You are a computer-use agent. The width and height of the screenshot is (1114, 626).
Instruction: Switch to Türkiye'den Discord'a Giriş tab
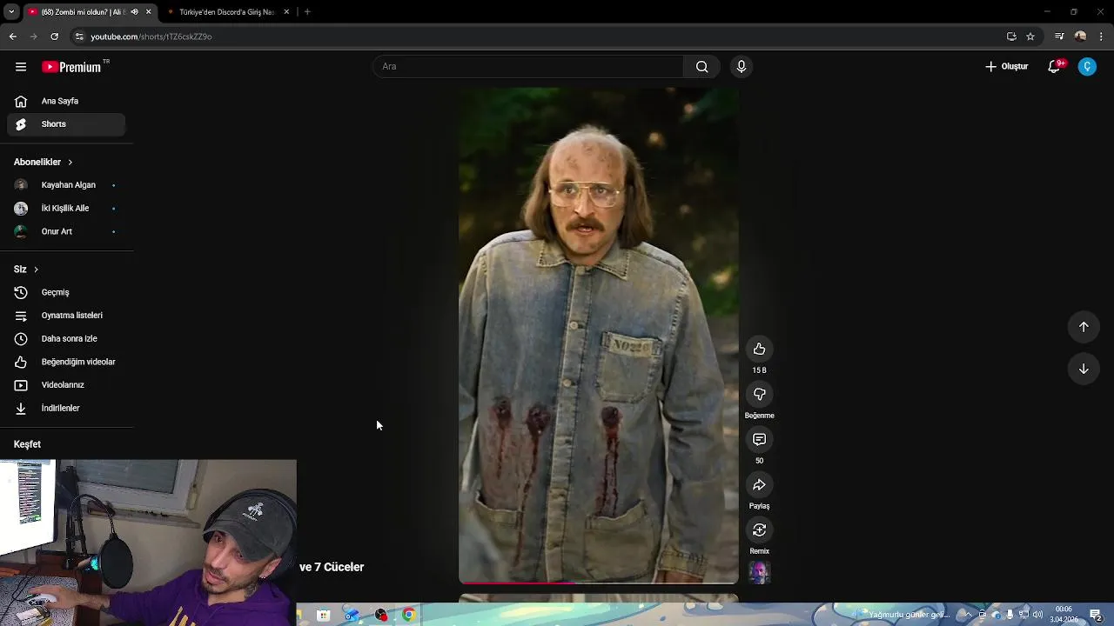click(x=226, y=12)
